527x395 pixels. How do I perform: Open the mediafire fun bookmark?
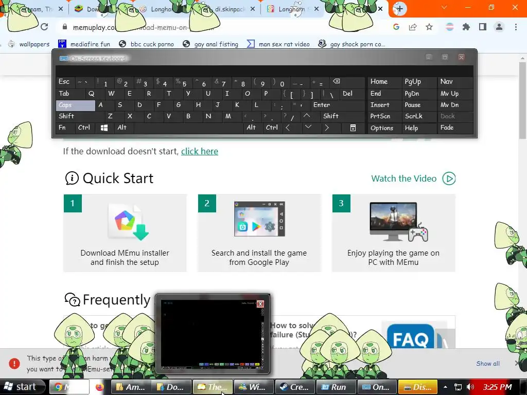[84, 44]
